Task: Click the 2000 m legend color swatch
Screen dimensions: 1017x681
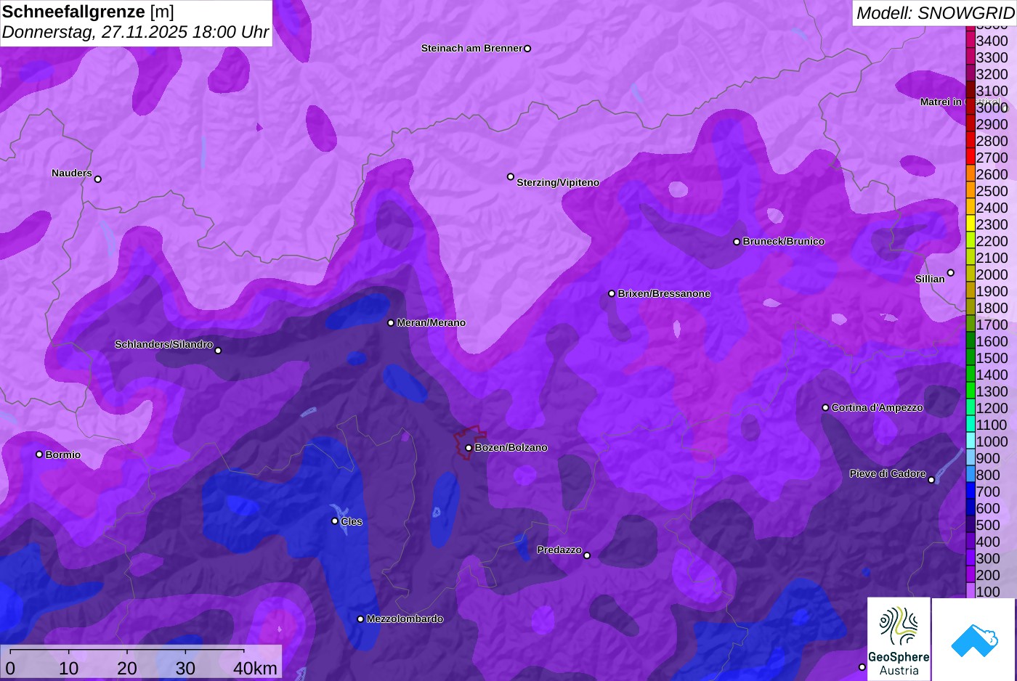Action: pos(971,273)
